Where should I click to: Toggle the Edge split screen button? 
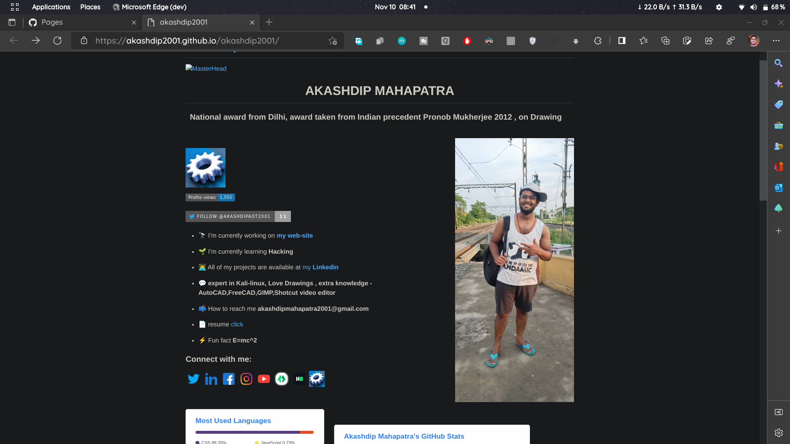[x=622, y=41]
